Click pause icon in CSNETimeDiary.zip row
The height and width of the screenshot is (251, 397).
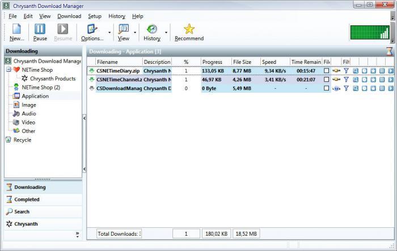pos(382,71)
